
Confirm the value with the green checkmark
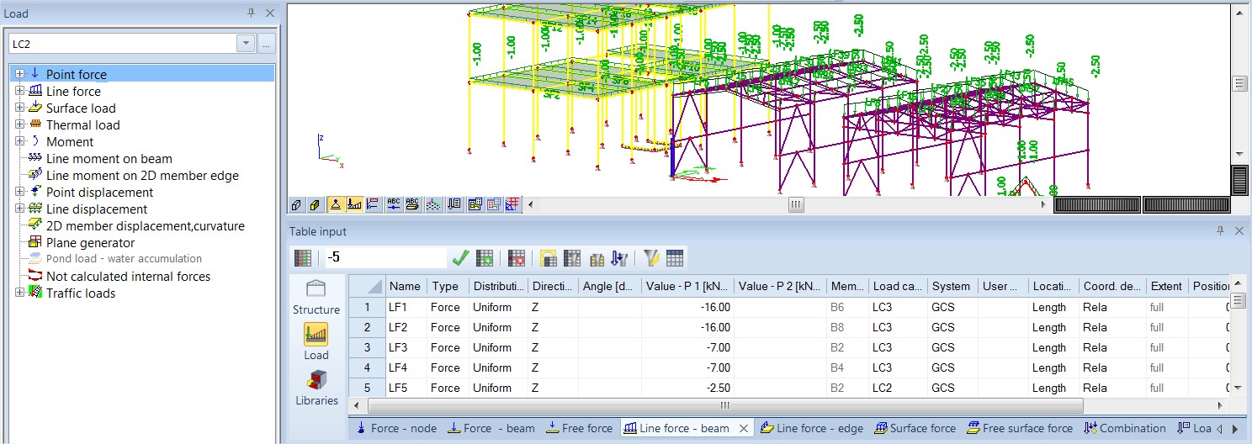pyautogui.click(x=460, y=258)
